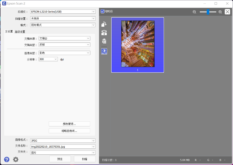Select the 主设置 tab

click(x=9, y=32)
